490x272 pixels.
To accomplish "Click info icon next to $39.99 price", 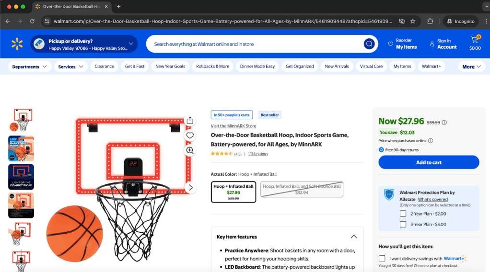I will tap(444, 123).
